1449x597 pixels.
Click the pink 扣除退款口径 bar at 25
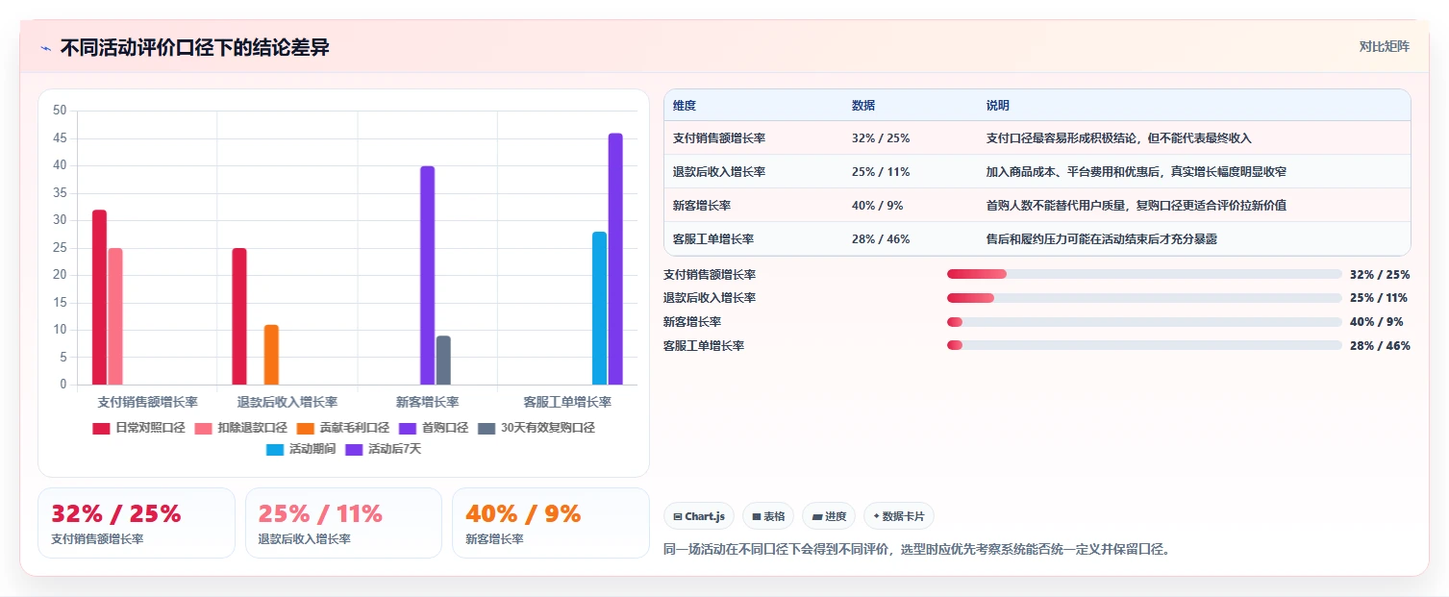pyautogui.click(x=115, y=316)
